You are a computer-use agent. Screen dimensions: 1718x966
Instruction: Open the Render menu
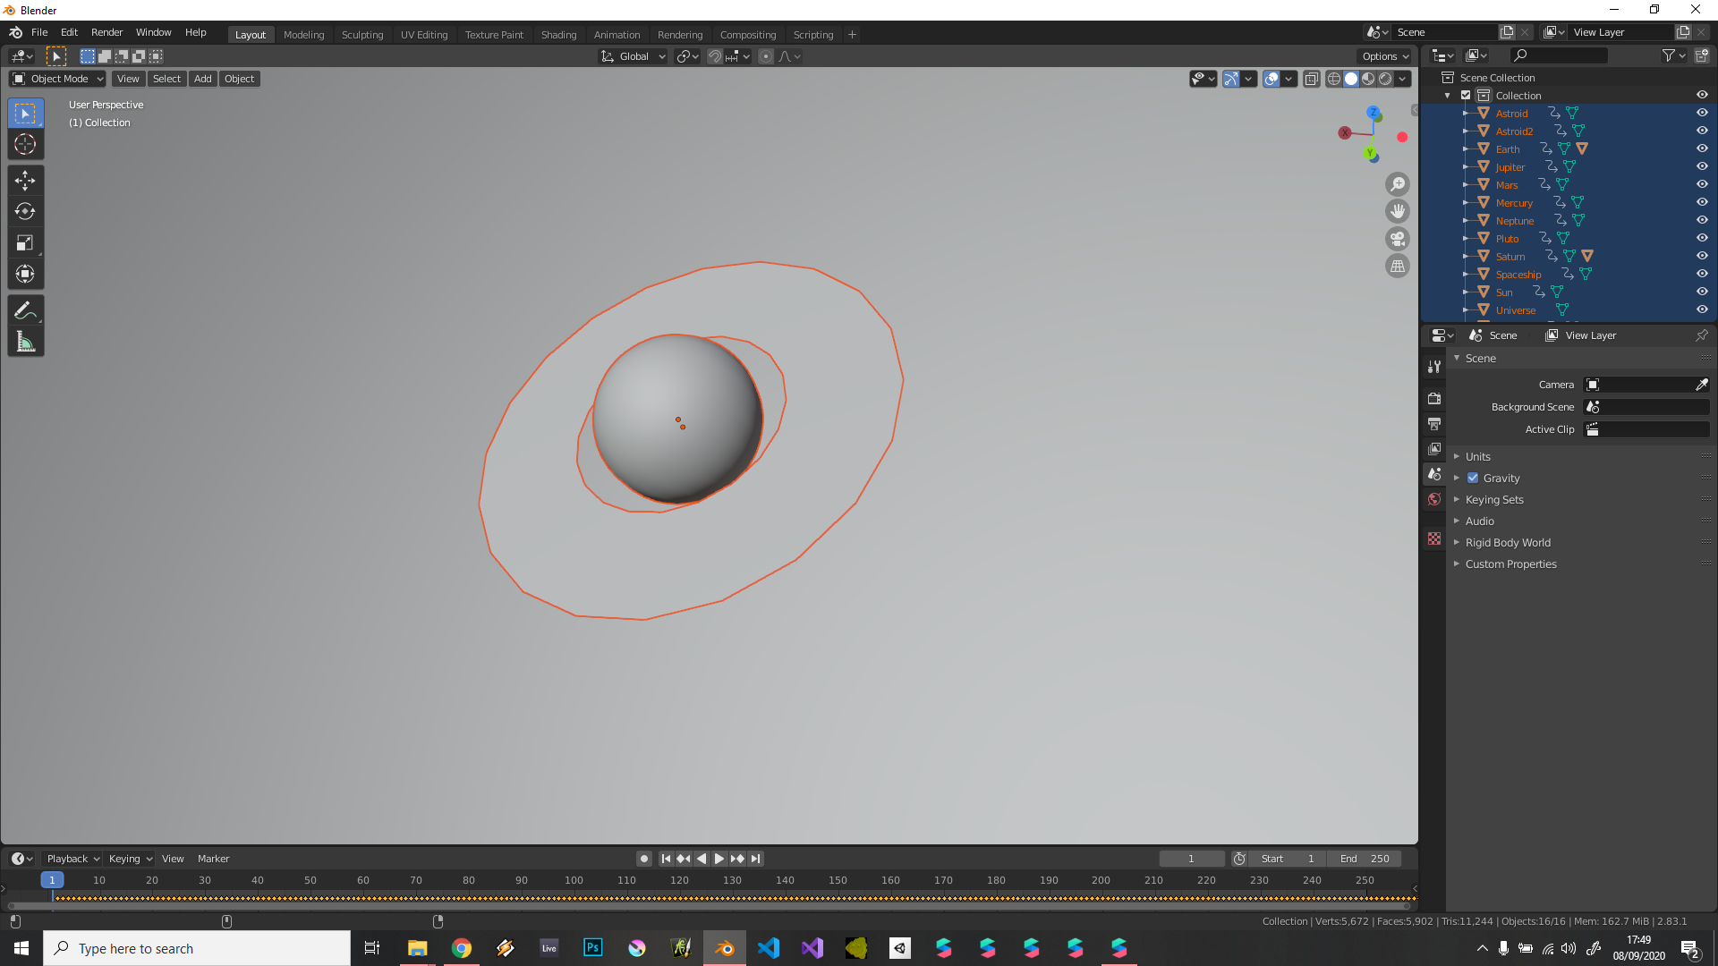point(106,32)
